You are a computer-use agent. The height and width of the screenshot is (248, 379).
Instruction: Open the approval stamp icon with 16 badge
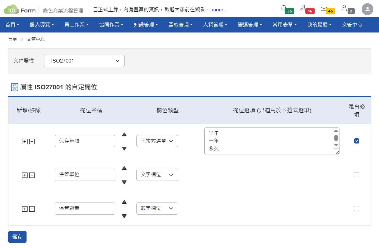[x=303, y=8]
